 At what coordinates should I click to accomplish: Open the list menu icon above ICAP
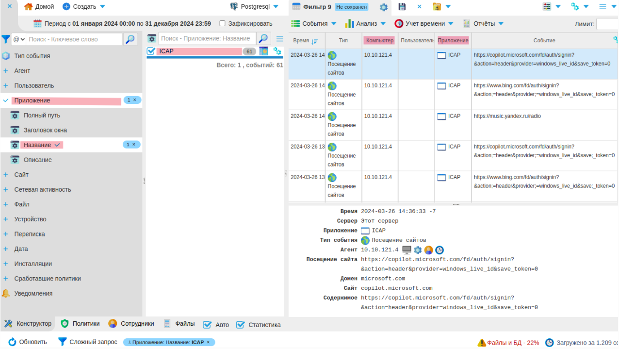(279, 39)
